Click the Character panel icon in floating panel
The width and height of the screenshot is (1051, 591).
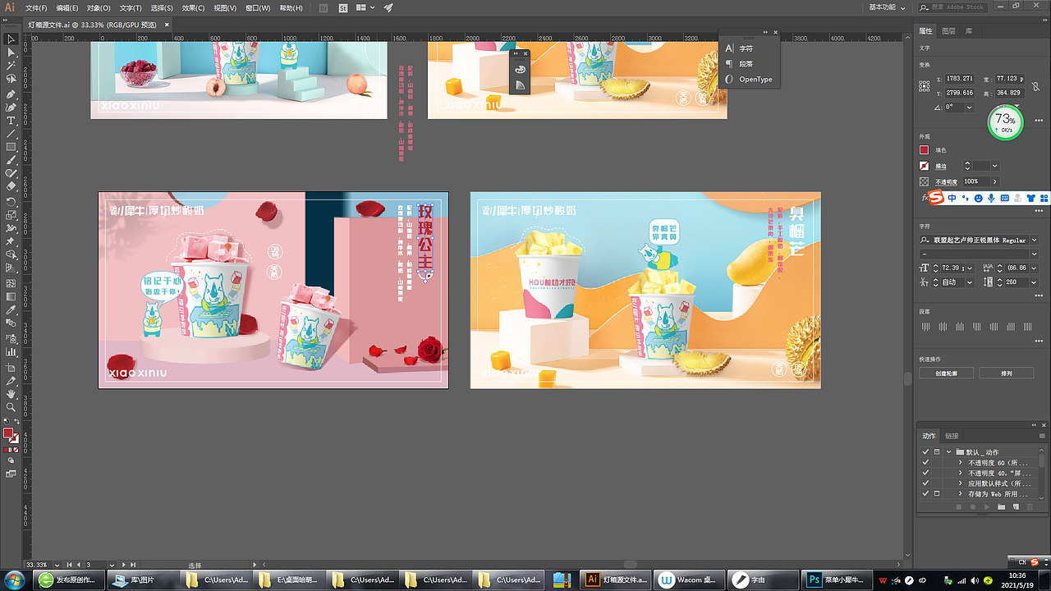click(728, 48)
